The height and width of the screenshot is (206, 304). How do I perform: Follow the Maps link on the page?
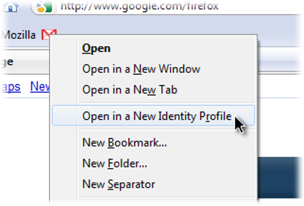pyautogui.click(x=11, y=87)
